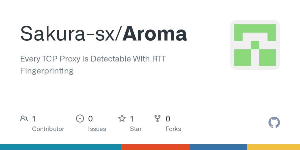Click the orange-red language bar segment

click(x=155, y=147)
